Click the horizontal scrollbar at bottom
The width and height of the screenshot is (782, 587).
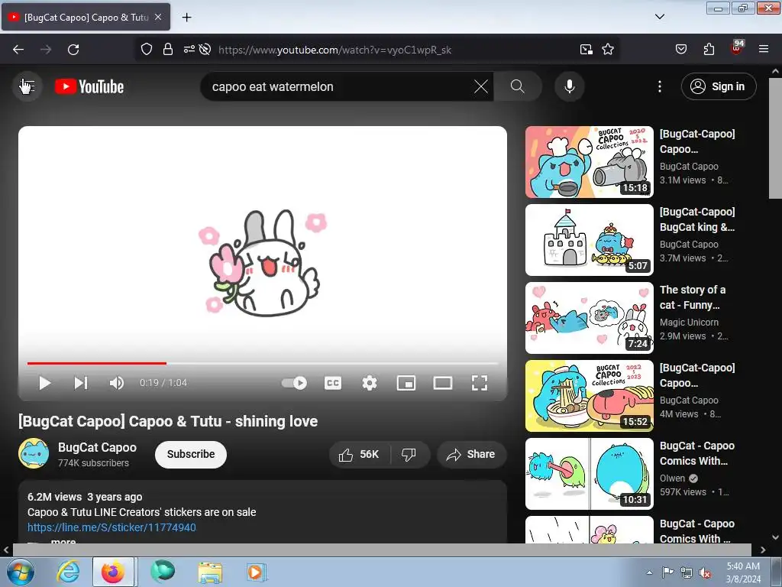pyautogui.click(x=382, y=550)
